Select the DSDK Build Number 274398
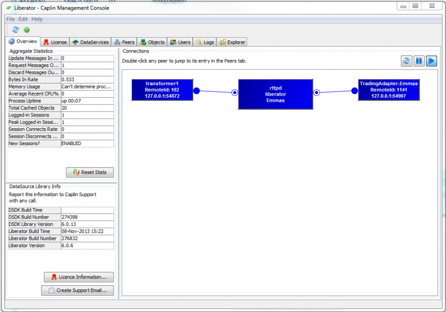 (87, 217)
